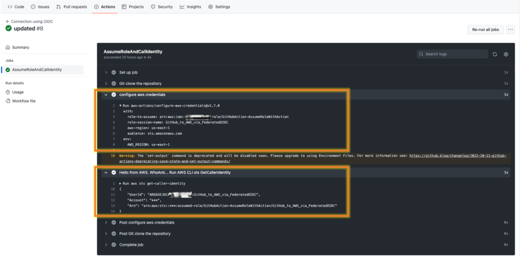This screenshot has height=258, width=521.
Task: Click the success check on Set up job
Action: point(113,72)
